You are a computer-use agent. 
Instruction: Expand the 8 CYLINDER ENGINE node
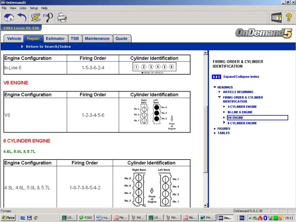(x=224, y=122)
